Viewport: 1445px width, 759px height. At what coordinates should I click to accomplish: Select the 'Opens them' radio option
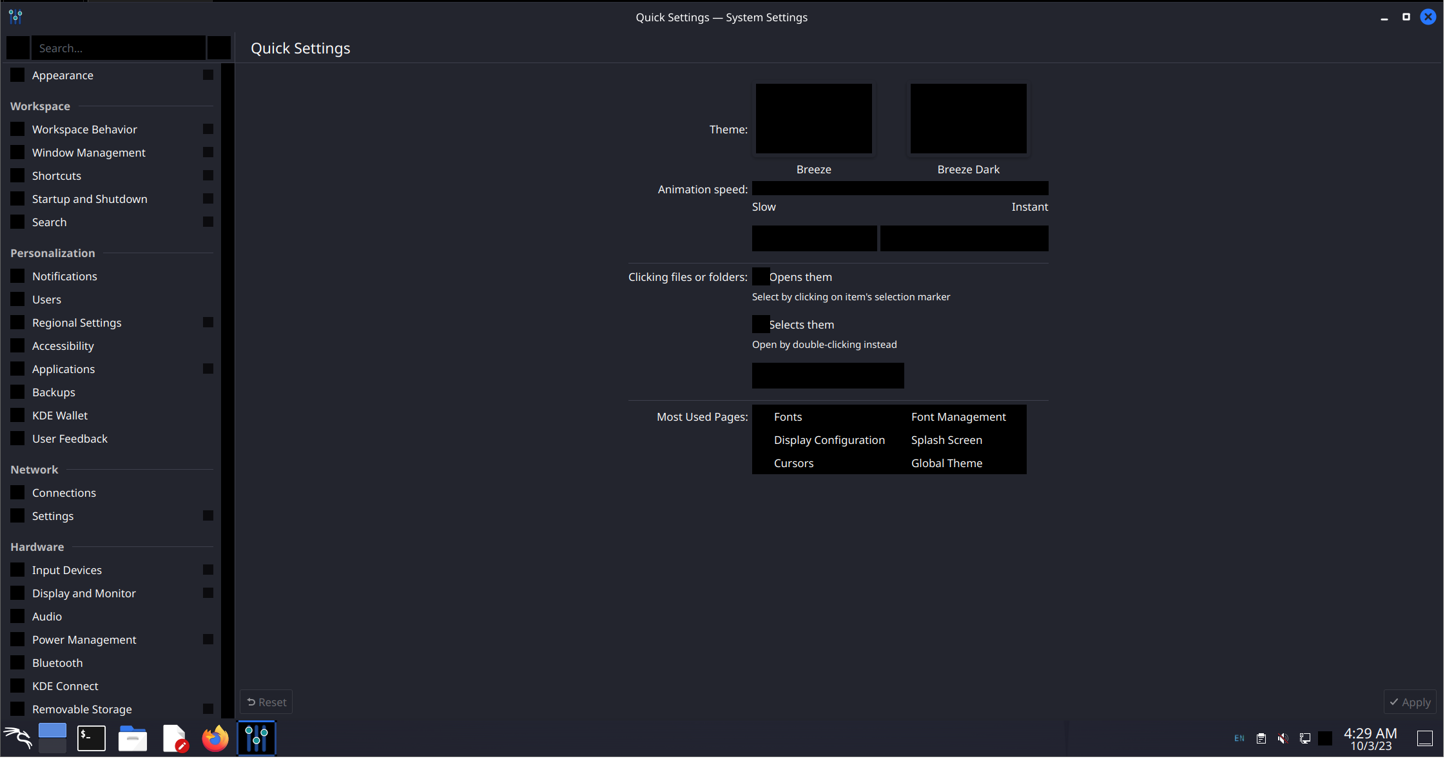(761, 277)
